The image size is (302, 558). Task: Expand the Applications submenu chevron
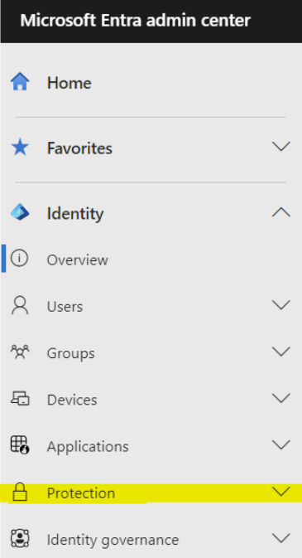[x=281, y=445]
